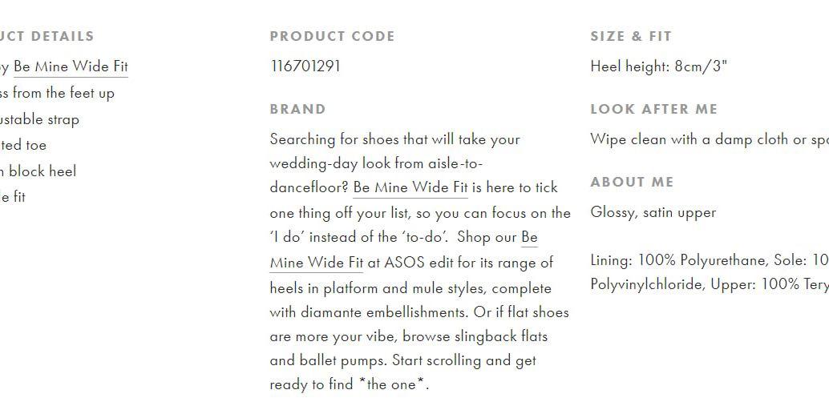The width and height of the screenshot is (829, 414).
Task: Click the PRODUCT CODE heading
Action: coord(332,36)
